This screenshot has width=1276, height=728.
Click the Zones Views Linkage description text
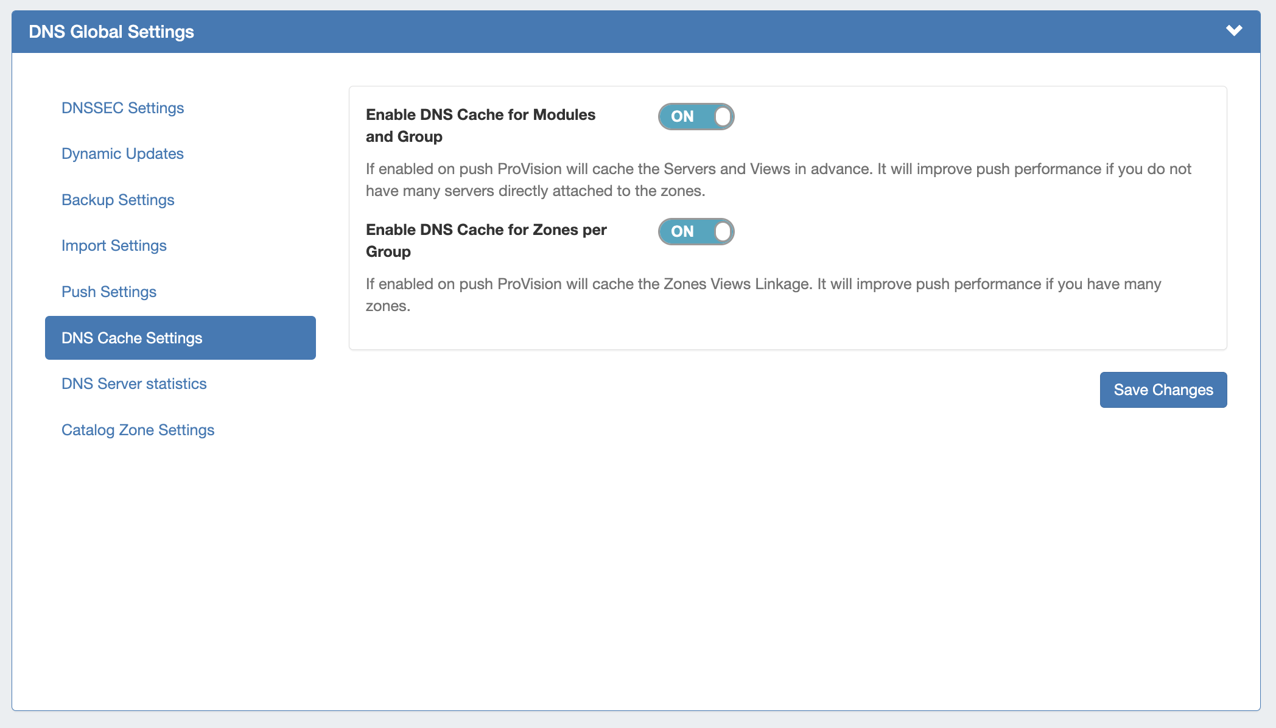click(x=763, y=295)
